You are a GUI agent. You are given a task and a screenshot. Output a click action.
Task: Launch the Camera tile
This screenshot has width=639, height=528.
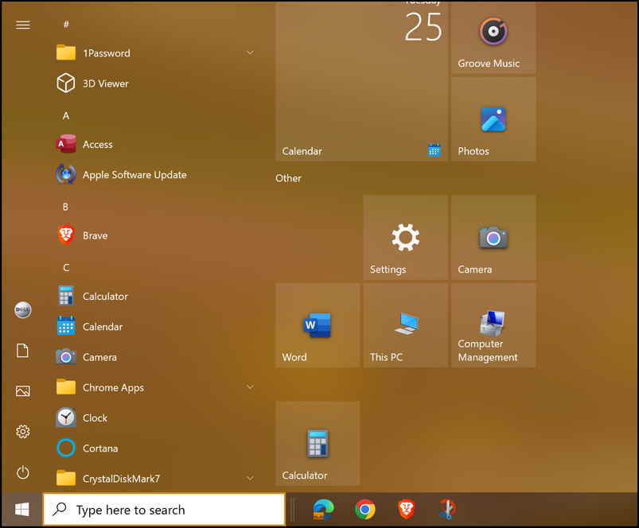pos(493,237)
